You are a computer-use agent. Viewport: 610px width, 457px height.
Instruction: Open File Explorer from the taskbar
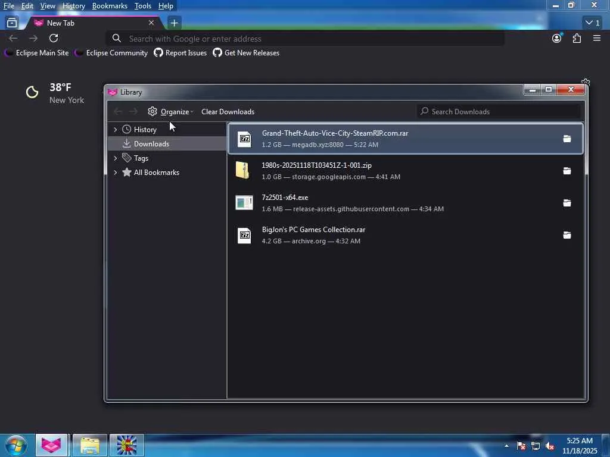pos(89,445)
